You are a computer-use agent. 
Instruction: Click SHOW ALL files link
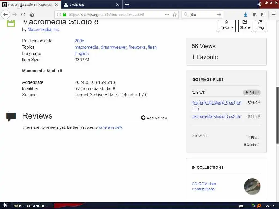point(200,136)
